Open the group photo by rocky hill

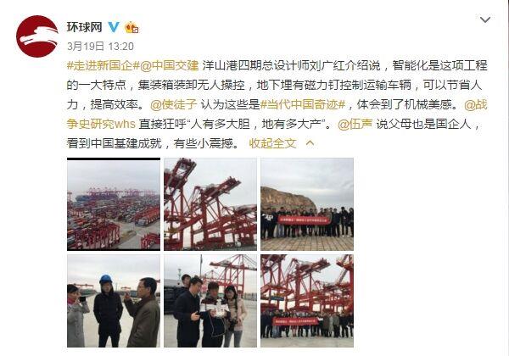tap(307, 204)
